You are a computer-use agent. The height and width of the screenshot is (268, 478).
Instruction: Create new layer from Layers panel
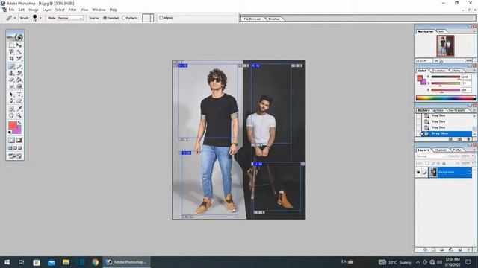pyautogui.click(x=460, y=249)
